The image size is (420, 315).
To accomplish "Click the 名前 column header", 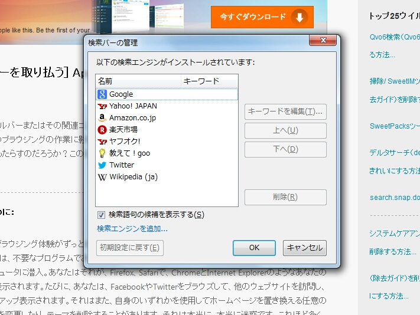I will [138, 81].
